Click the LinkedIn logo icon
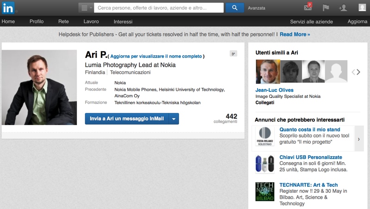This screenshot has width=370, height=209. 8,8
